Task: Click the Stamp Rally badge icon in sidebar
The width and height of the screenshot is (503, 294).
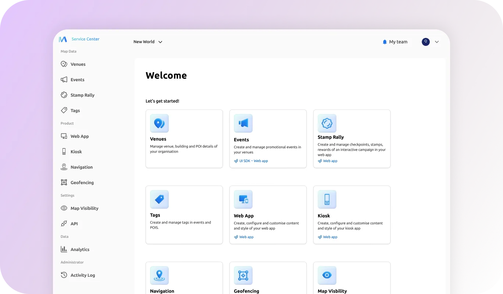Action: point(64,95)
